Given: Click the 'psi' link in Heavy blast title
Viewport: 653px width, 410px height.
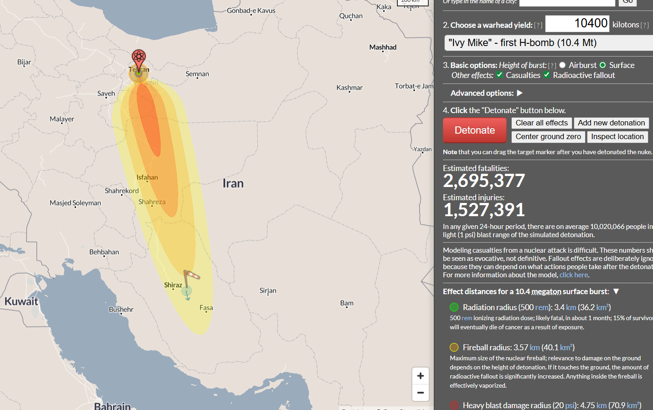Looking at the screenshot, I should (x=570, y=405).
